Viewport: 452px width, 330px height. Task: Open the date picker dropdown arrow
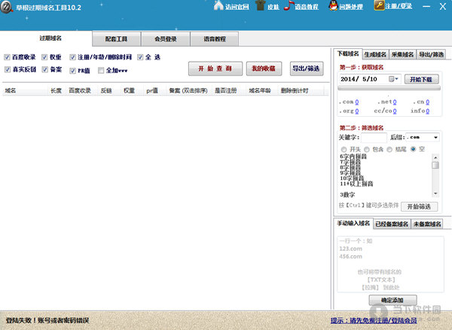(399, 78)
